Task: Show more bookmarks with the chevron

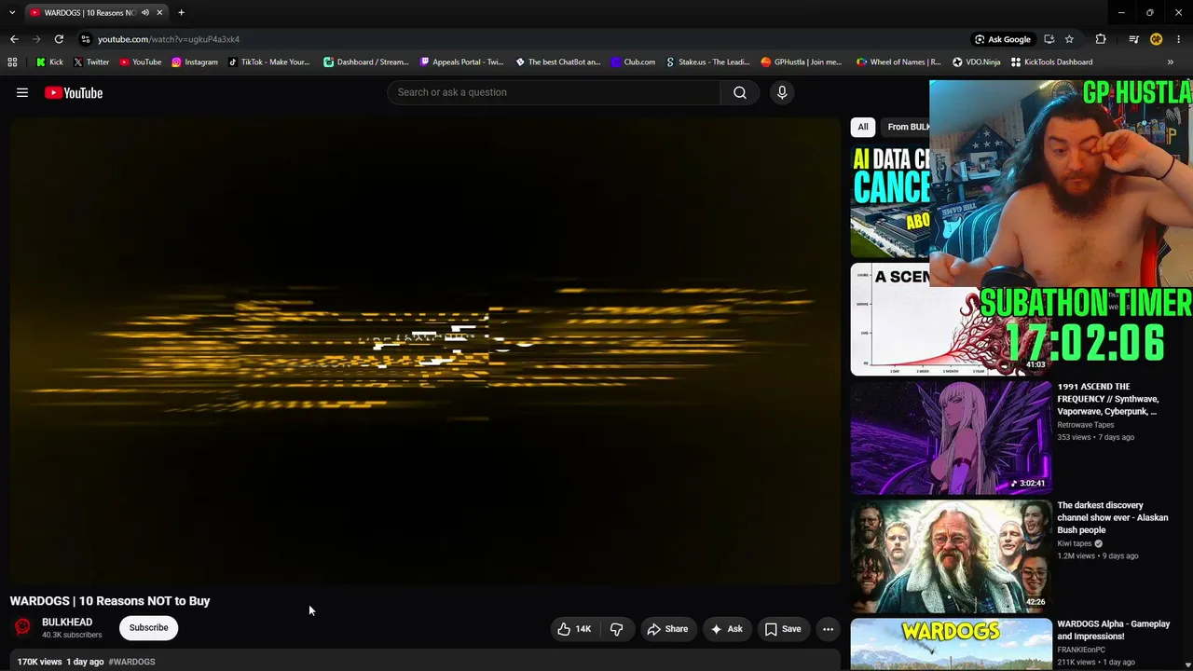Action: coord(1171,62)
